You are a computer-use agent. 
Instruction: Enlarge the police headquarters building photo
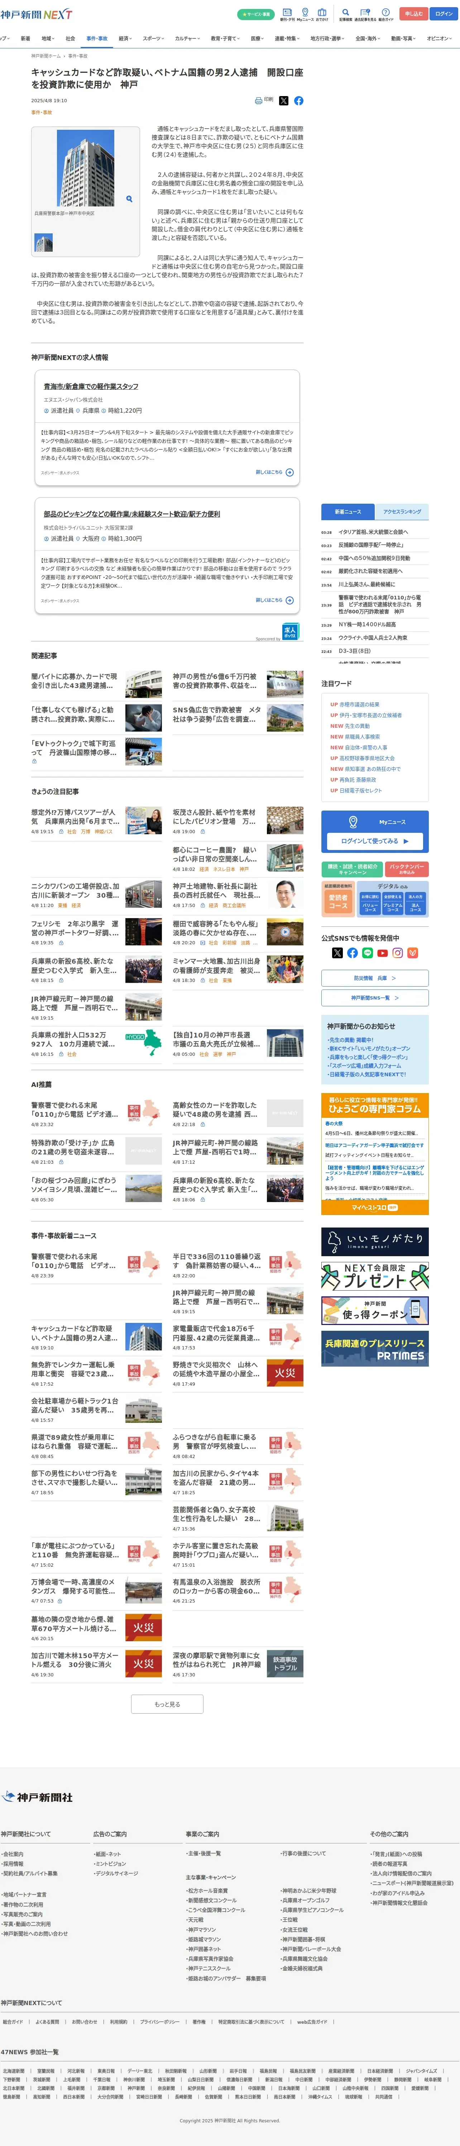[86, 167]
